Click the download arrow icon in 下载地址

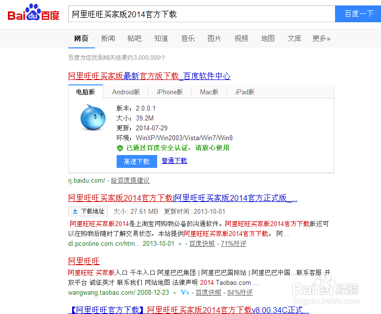(x=75, y=211)
